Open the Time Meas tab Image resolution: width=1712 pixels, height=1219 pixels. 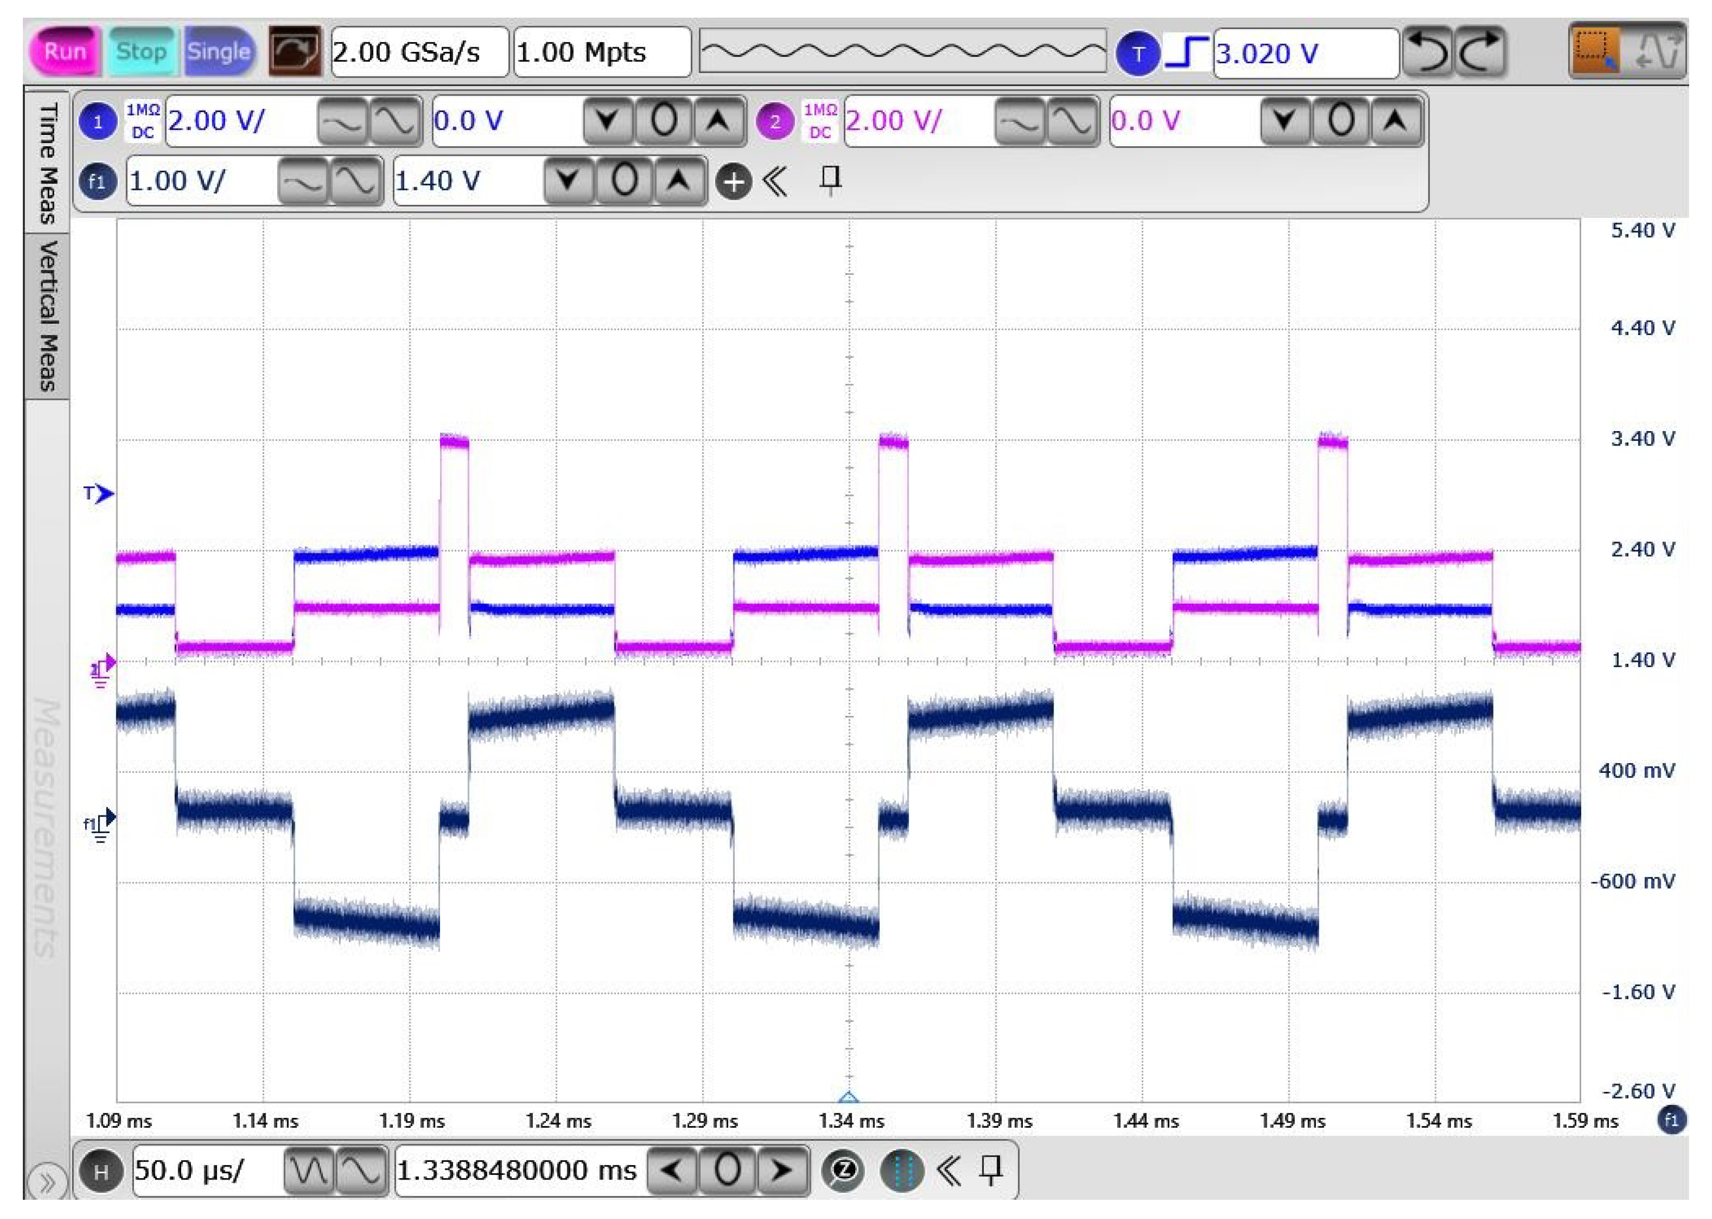click(x=47, y=162)
